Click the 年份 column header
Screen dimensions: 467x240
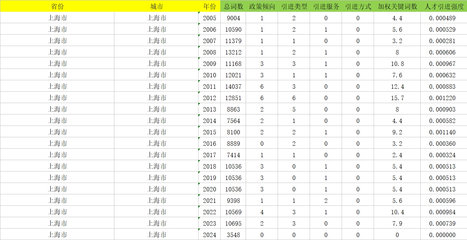[x=210, y=6]
